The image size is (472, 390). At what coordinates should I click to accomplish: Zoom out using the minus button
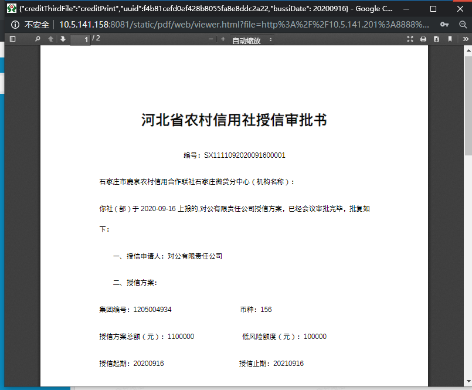coord(210,39)
